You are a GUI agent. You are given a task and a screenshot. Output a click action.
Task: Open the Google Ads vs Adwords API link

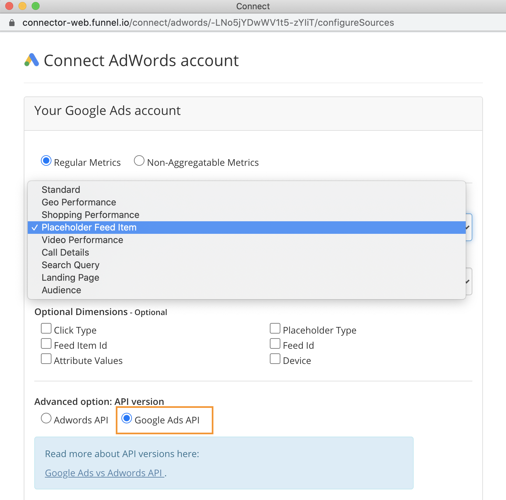coord(104,473)
